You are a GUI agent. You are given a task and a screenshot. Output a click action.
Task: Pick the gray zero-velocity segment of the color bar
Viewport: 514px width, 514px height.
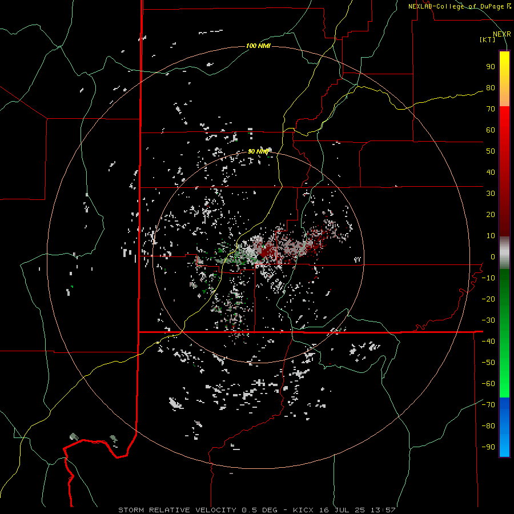[x=504, y=252]
